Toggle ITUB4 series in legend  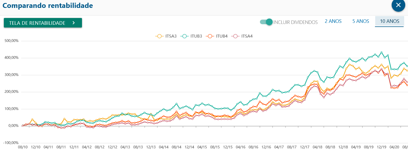[x=217, y=36]
